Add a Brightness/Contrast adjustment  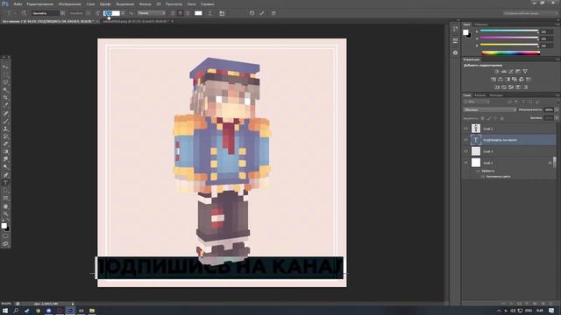(497, 72)
